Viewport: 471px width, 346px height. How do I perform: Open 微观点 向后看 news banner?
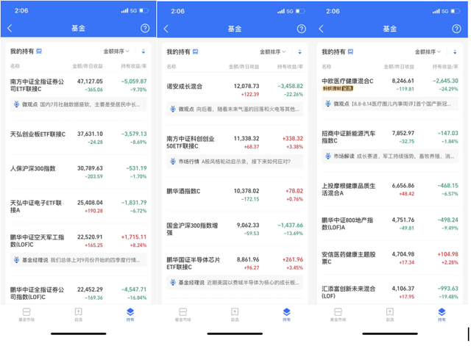click(x=235, y=109)
